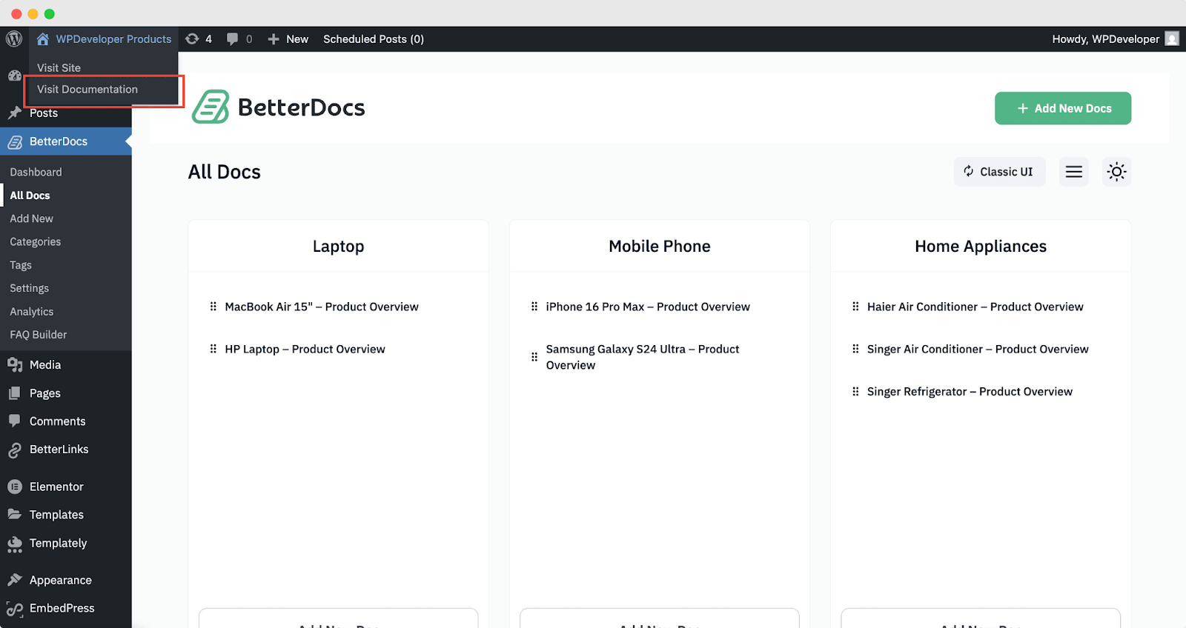Viewport: 1186px width, 628px height.
Task: Select Visit Documentation menu entry
Action: coord(87,90)
